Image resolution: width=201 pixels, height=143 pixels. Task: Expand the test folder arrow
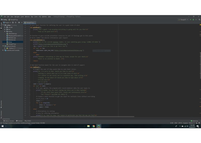[x=5, y=29]
